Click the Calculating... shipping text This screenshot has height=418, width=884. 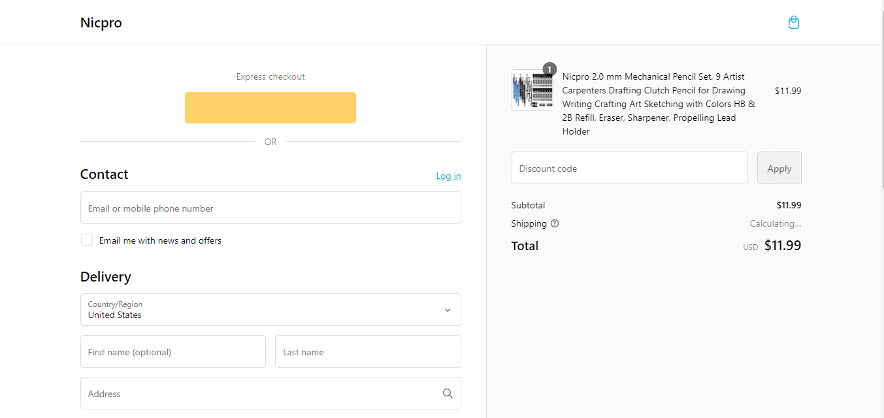click(776, 223)
